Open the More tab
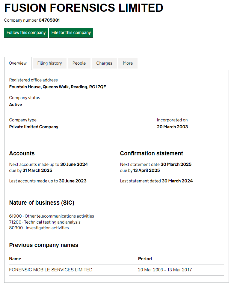This screenshot has width=234, height=287. [128, 63]
